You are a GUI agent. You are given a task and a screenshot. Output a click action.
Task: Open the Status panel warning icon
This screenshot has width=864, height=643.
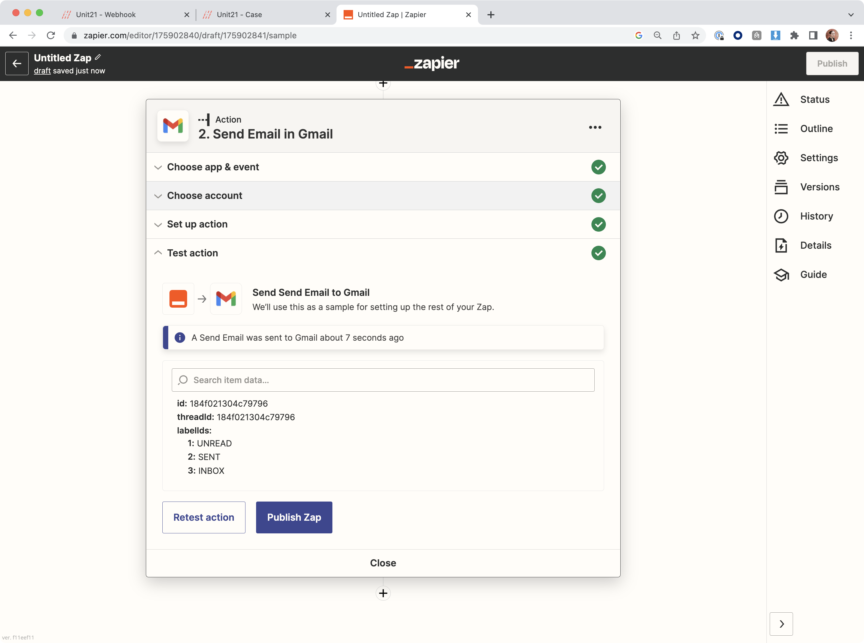(781, 100)
